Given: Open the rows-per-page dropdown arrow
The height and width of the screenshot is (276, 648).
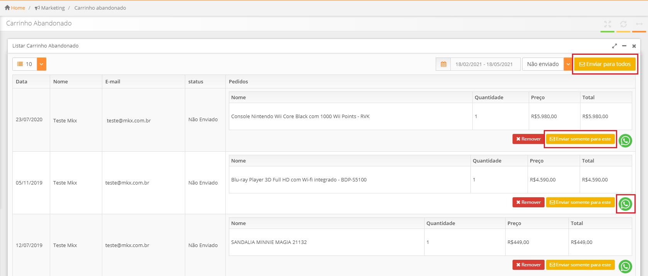Looking at the screenshot, I should pyautogui.click(x=42, y=64).
